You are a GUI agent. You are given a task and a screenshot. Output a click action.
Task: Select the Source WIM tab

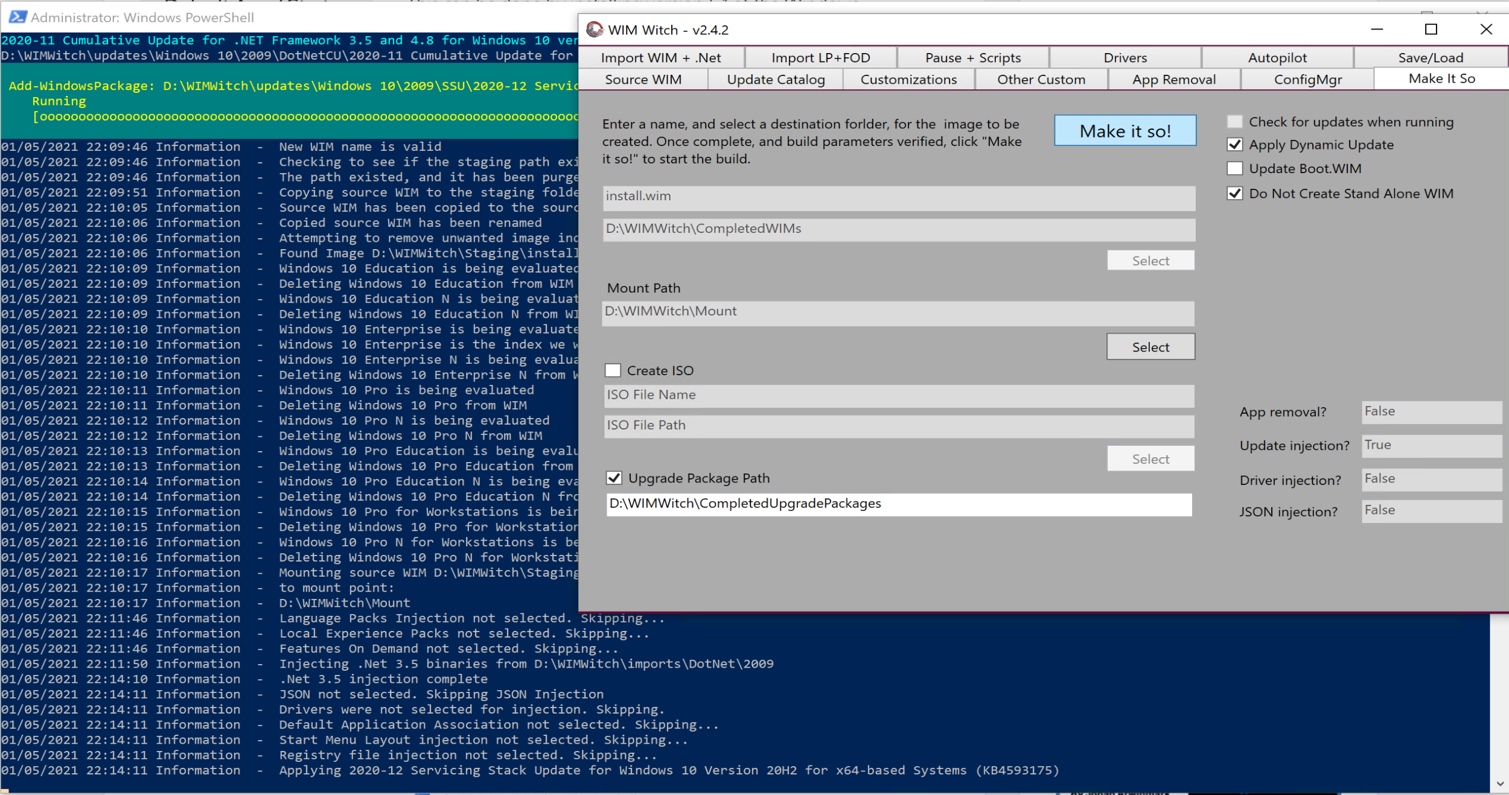(643, 80)
